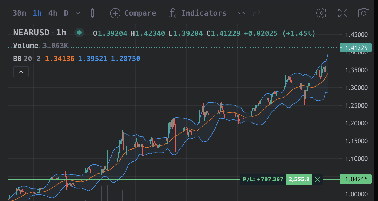Click the 1.04215 position price label
The image size is (378, 201).
pyautogui.click(x=356, y=179)
